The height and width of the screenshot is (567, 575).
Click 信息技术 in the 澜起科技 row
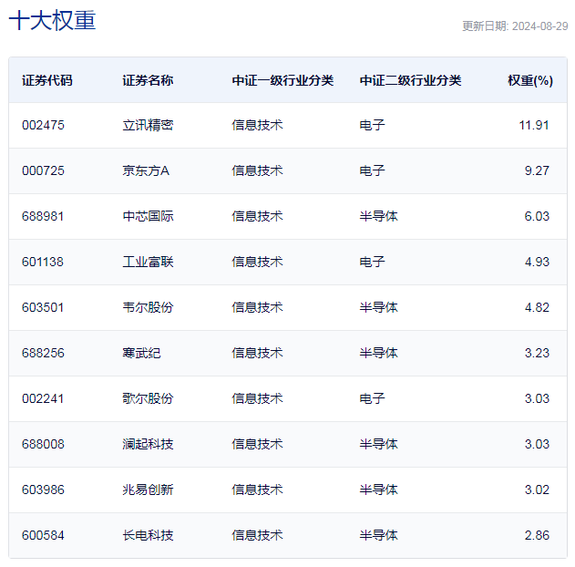(x=258, y=444)
